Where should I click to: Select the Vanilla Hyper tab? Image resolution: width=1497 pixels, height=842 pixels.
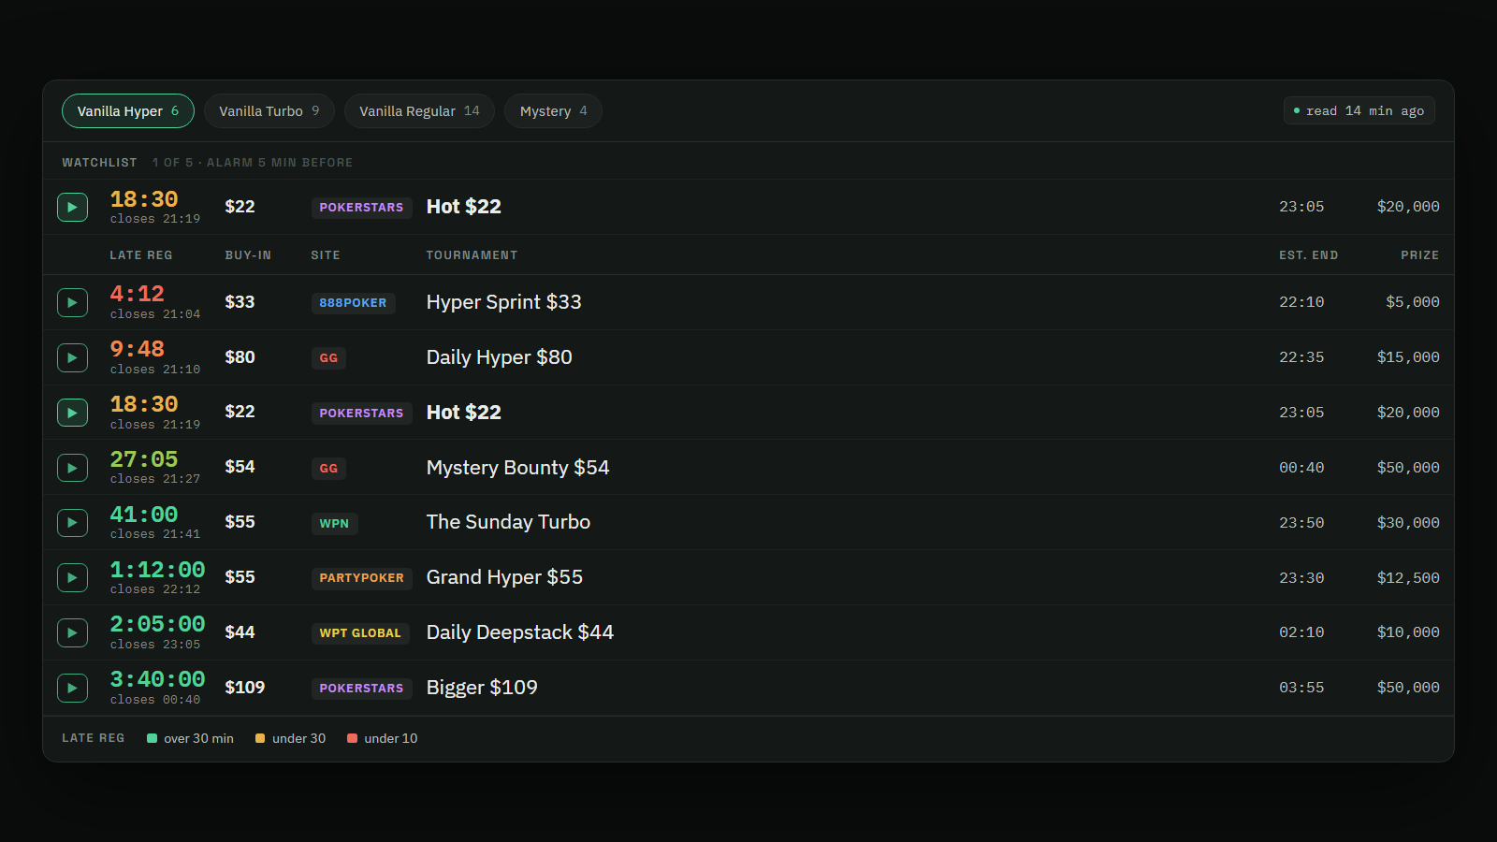(128, 111)
